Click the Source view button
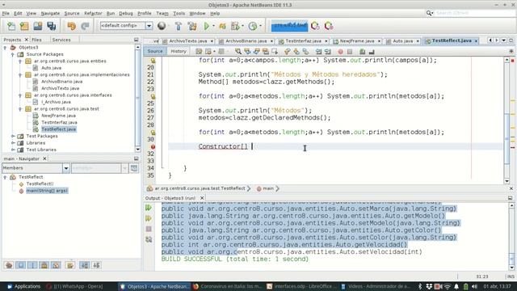Viewport: 517px width, 291px height. click(155, 51)
